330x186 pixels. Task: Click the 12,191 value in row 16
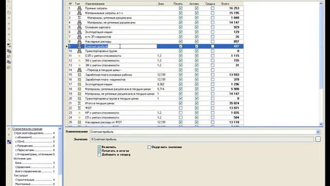161,80
